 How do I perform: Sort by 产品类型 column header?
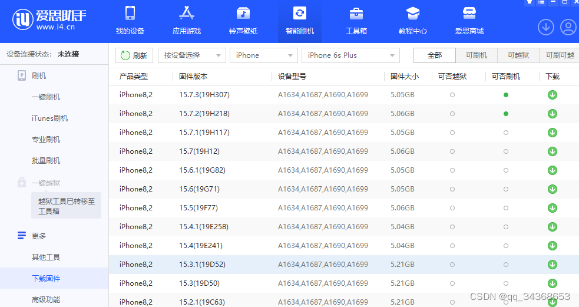[133, 77]
